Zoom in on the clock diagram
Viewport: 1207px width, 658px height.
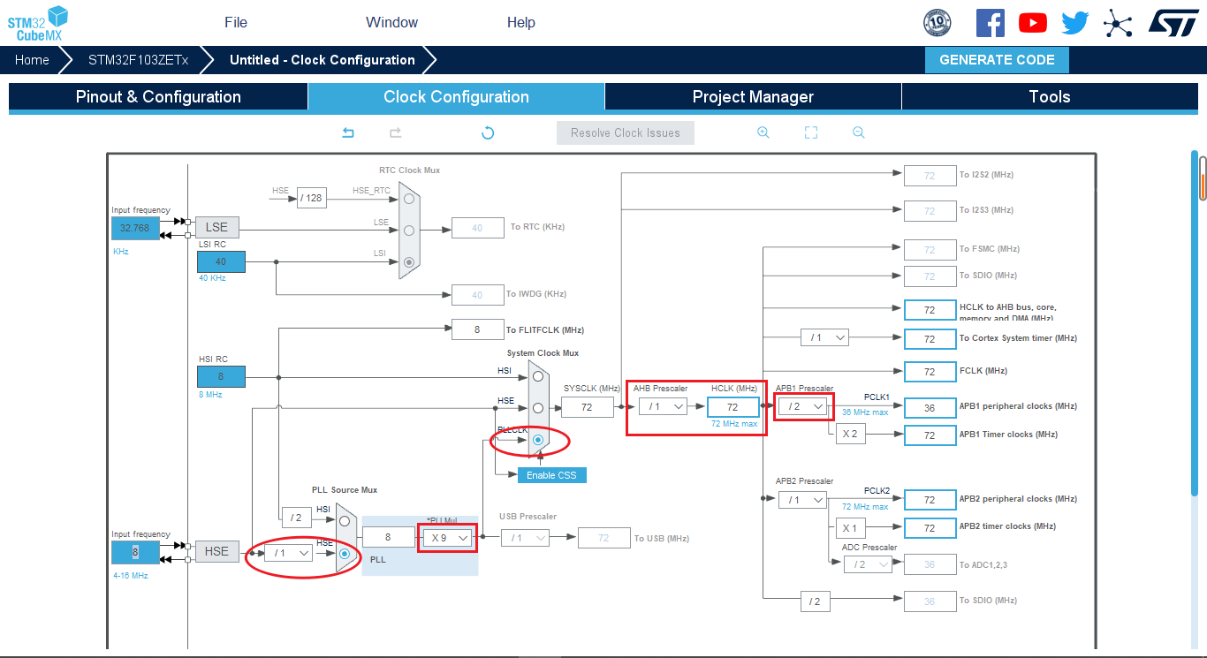pyautogui.click(x=763, y=132)
